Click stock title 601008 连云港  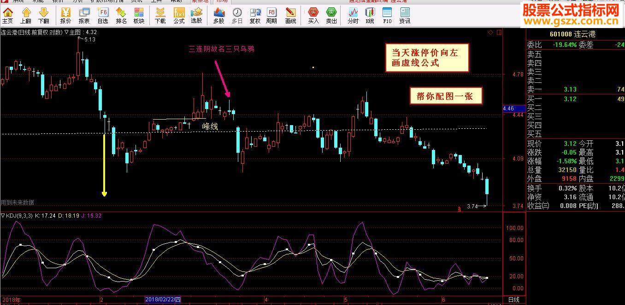pos(572,34)
